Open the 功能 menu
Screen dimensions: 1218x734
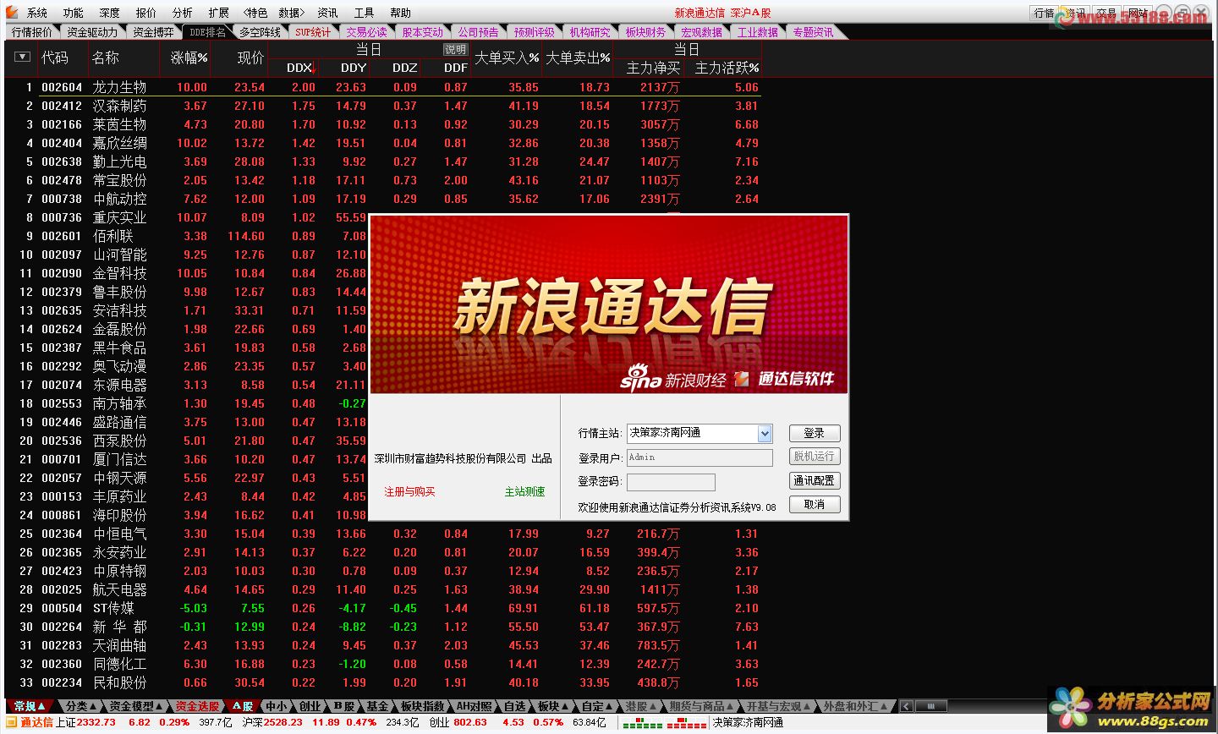(74, 13)
